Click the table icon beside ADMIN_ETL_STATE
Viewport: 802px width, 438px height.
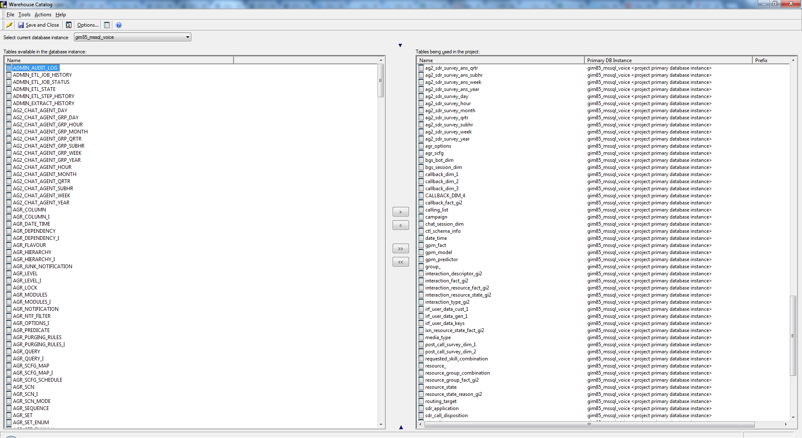[x=9, y=89]
